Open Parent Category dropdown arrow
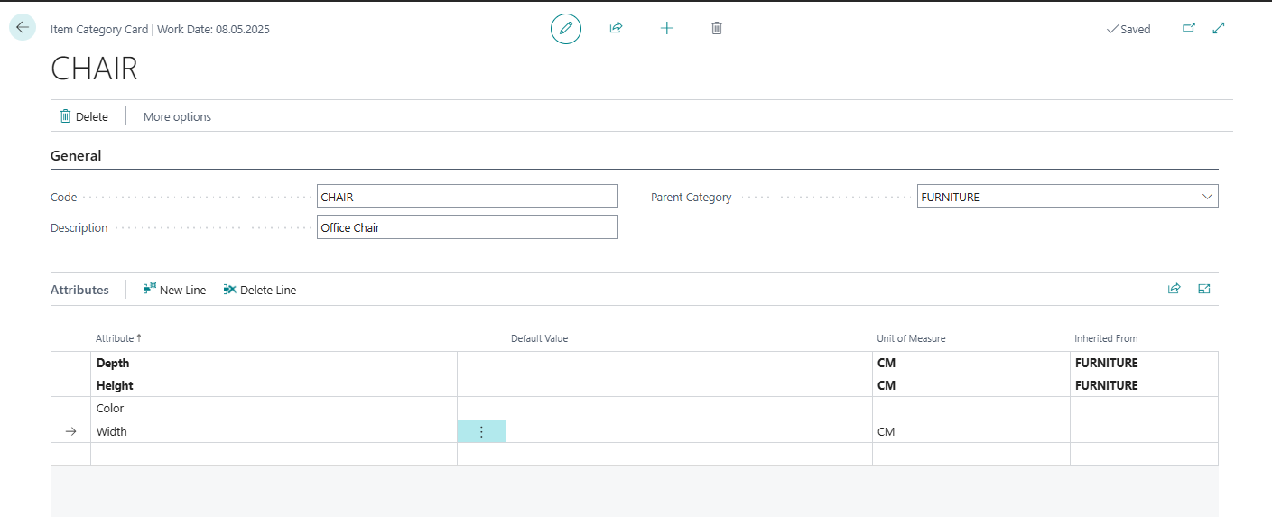The width and height of the screenshot is (1272, 517). 1207,197
